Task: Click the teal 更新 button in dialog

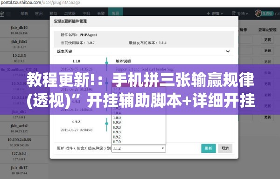Action: (209, 148)
